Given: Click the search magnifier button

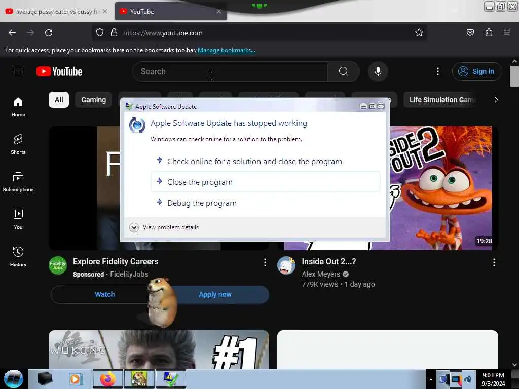Looking at the screenshot, I should click(x=343, y=71).
